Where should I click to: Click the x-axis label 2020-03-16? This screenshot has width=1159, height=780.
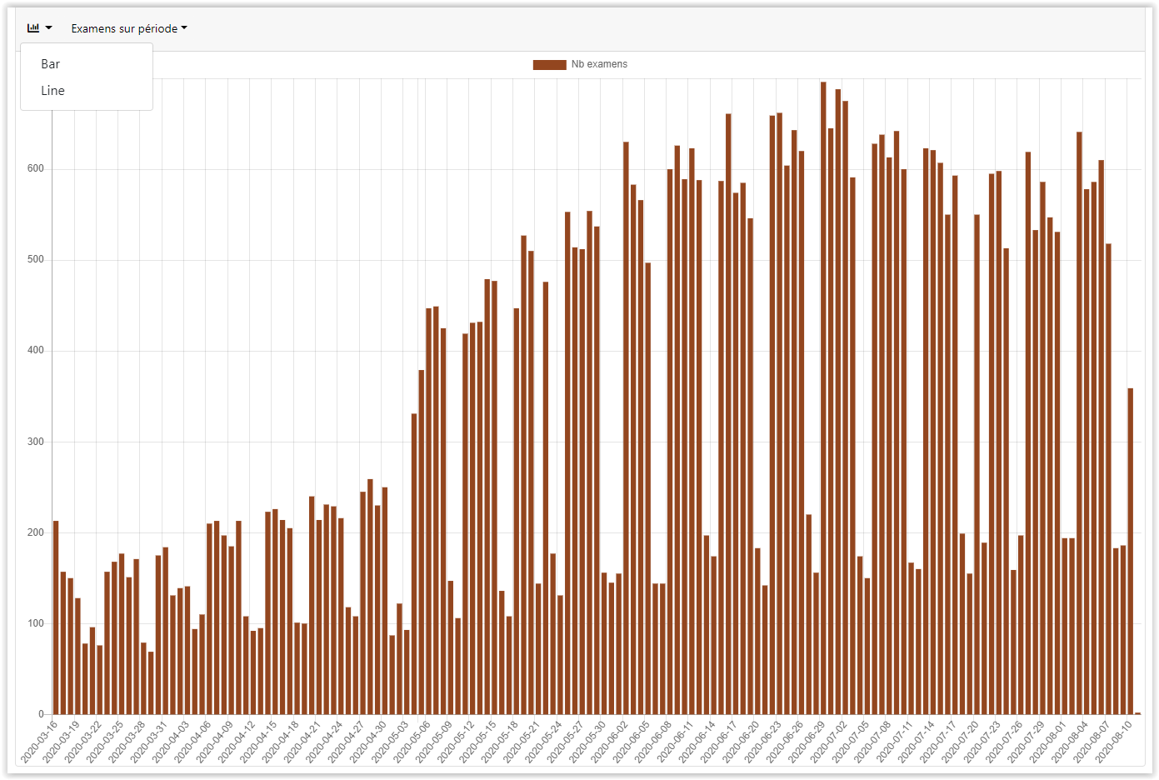(x=39, y=742)
